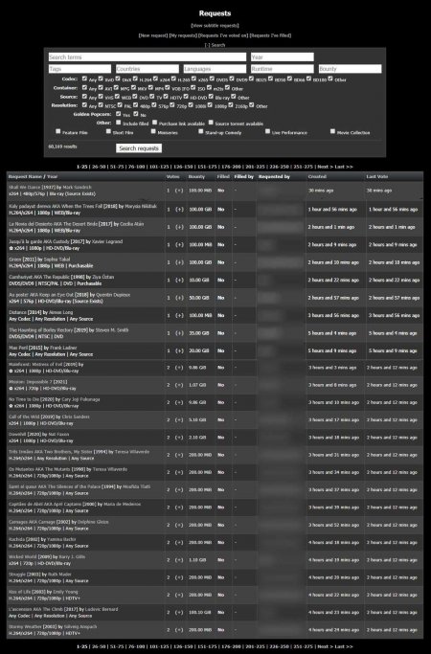Enable the Include filled checkbox
Image resolution: width=431 pixels, height=654 pixels.
click(x=119, y=123)
